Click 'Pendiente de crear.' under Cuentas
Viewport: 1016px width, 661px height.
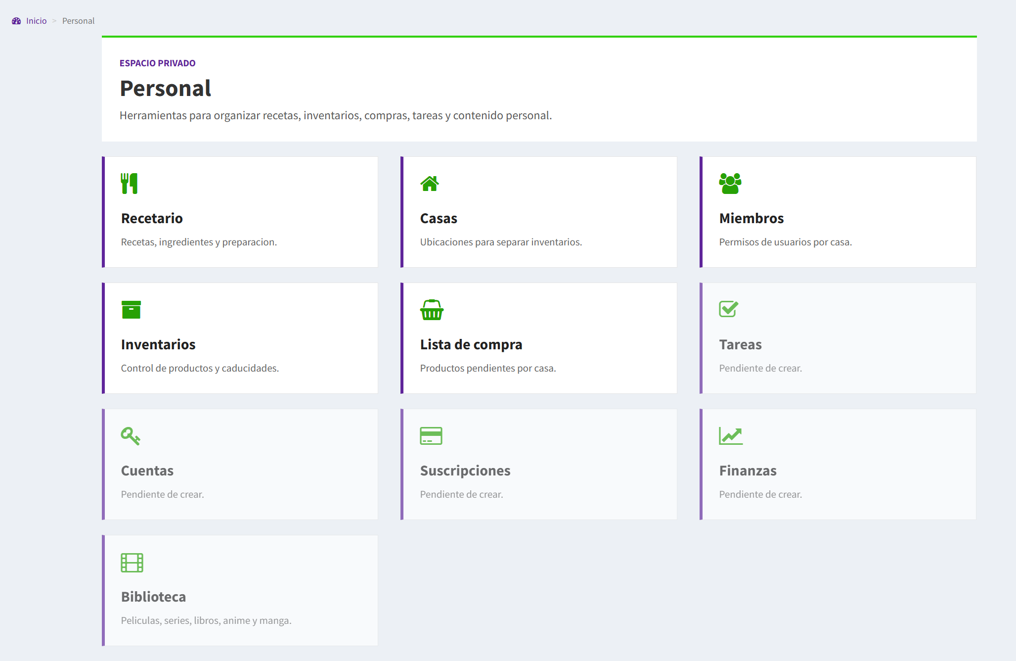coord(162,494)
